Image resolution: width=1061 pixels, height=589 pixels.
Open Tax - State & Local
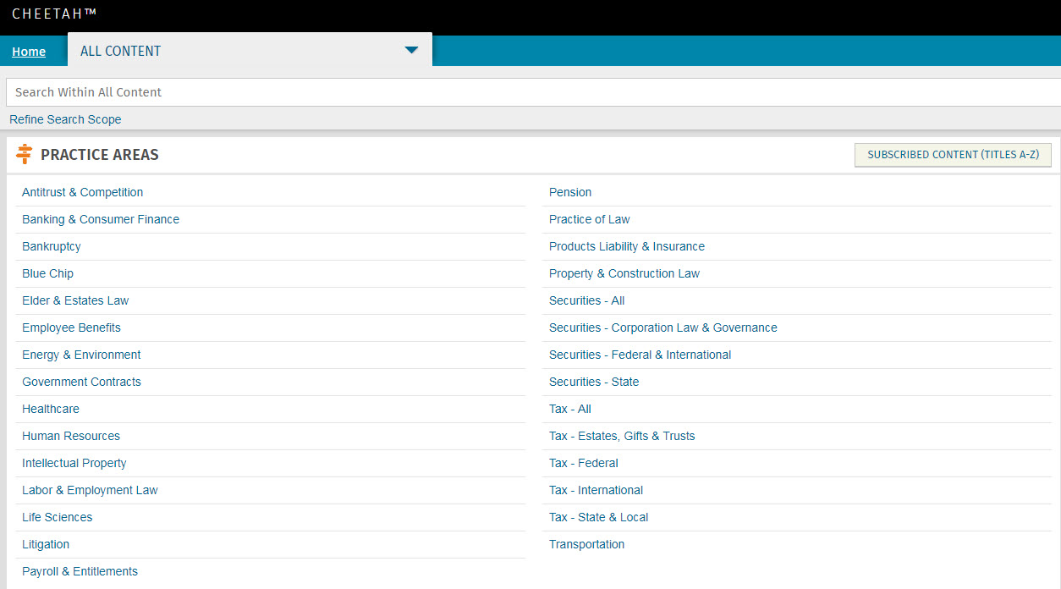[599, 517]
